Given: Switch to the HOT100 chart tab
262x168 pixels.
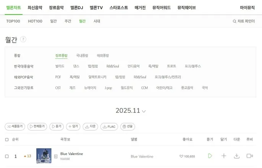Looking at the screenshot, I should 35,21.
